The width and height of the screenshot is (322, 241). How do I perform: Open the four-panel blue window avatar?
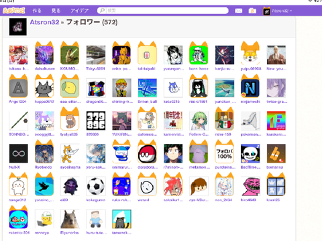pyautogui.click(x=276, y=186)
